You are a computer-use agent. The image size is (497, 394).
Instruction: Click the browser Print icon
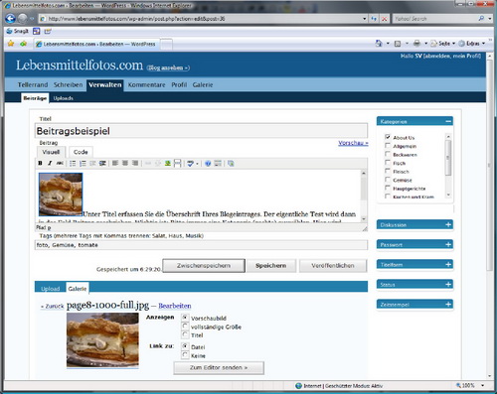tap(416, 44)
